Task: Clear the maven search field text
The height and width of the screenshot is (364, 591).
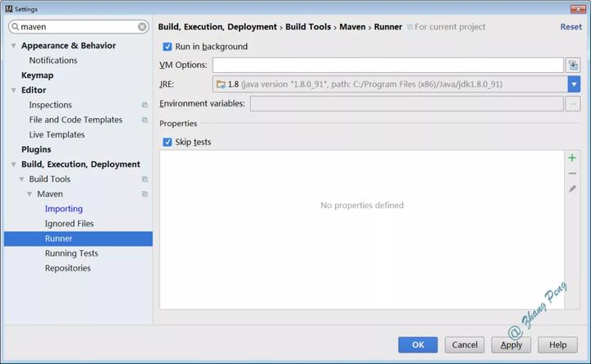Action: 142,27
